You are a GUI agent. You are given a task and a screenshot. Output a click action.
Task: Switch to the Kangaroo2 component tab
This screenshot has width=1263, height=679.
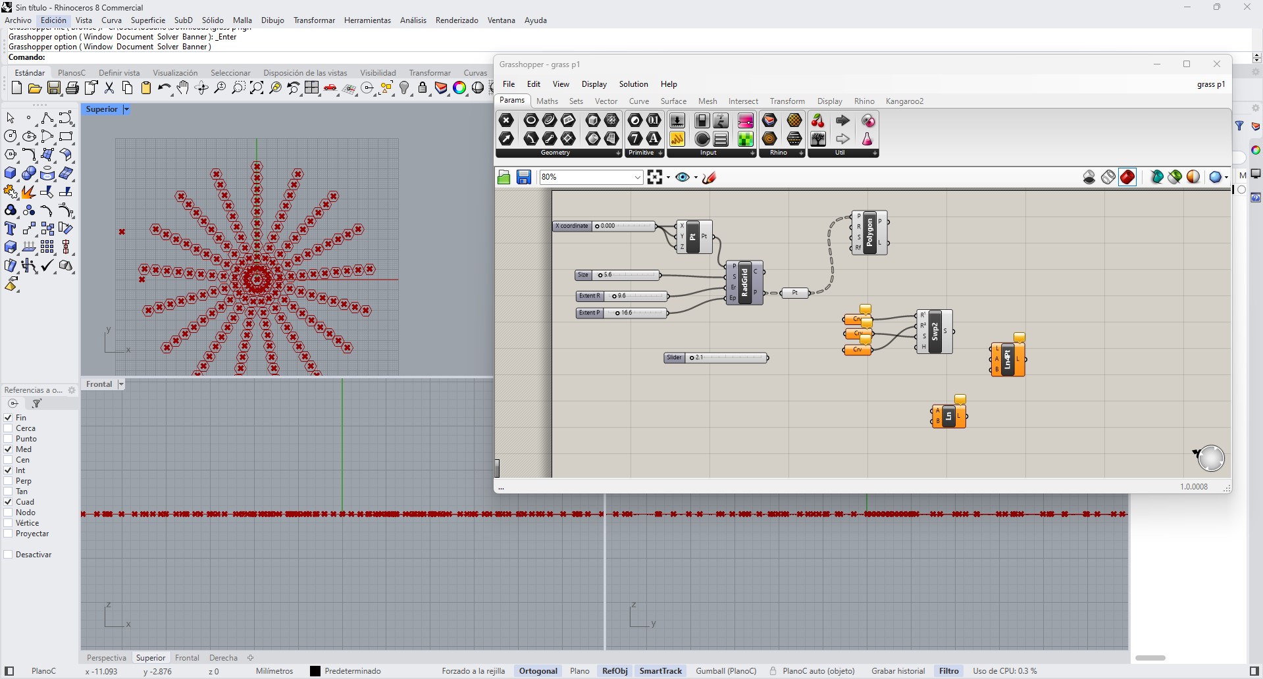(904, 101)
